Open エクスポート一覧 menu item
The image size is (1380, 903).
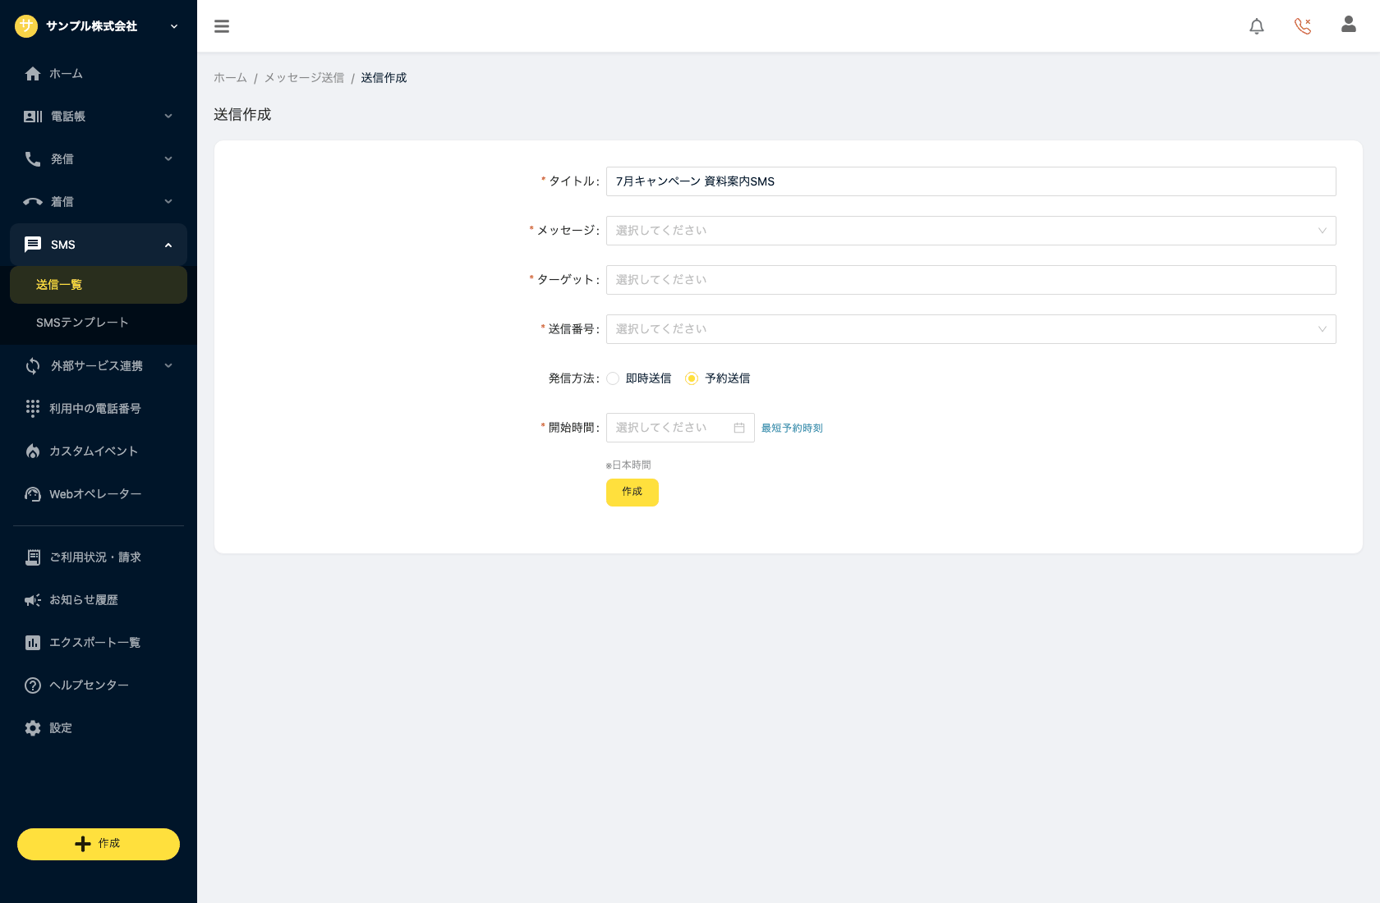99,643
